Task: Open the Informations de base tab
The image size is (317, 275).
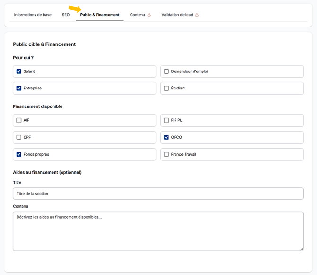Action: click(33, 15)
